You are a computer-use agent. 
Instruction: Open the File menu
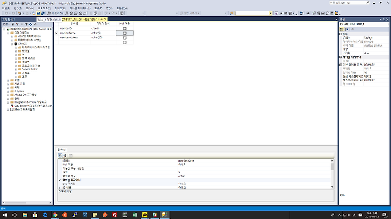click(x=6, y=8)
